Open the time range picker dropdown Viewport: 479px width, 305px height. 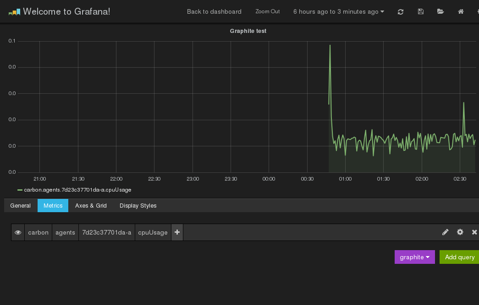(339, 11)
